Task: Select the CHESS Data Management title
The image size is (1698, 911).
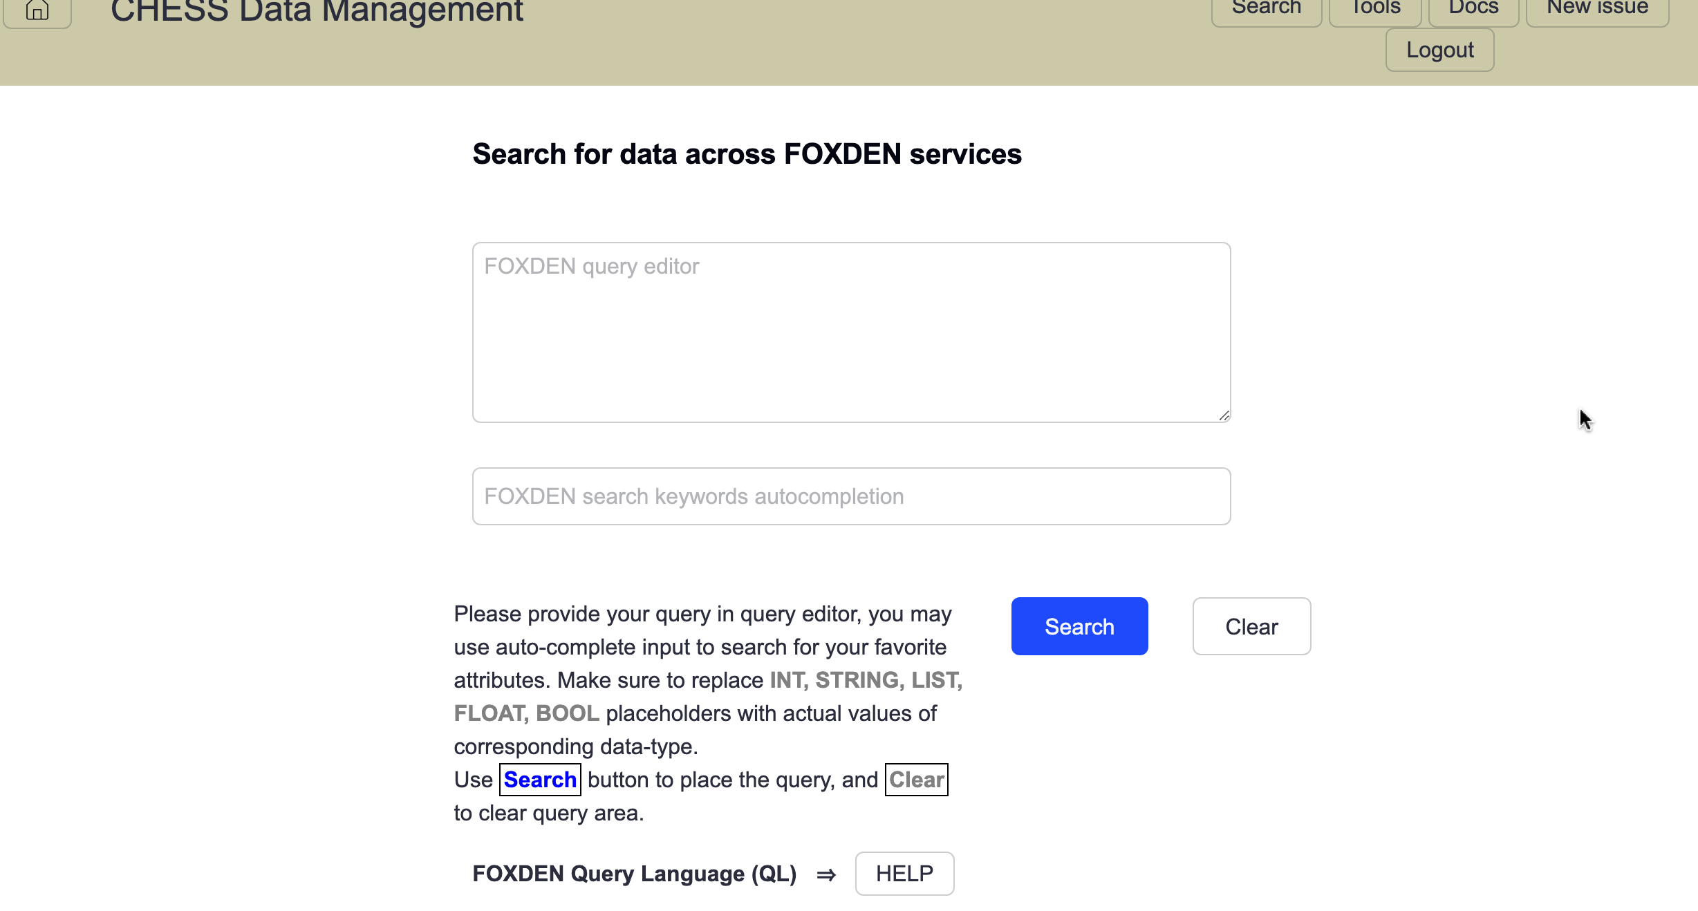Action: click(317, 11)
